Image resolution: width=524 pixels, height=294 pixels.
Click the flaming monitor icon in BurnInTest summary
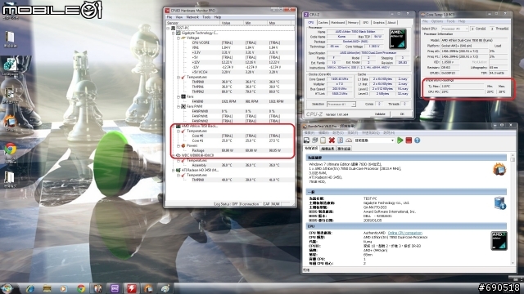499,169
